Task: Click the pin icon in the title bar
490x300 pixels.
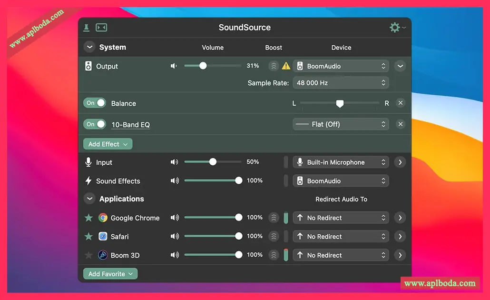Action: 87,28
